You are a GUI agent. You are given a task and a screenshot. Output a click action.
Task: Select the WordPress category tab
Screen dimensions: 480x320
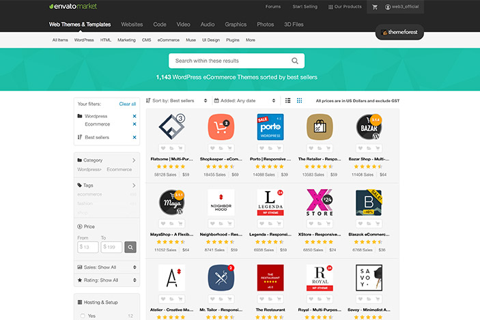[x=84, y=40]
